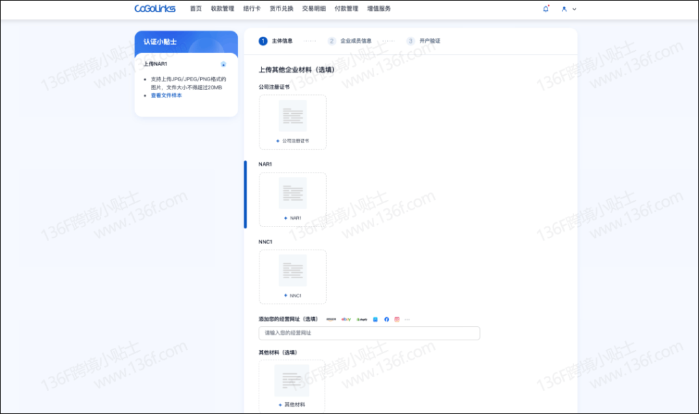The height and width of the screenshot is (414, 699).
Task: Click the plus NNC1 upload label
Action: [x=292, y=295]
